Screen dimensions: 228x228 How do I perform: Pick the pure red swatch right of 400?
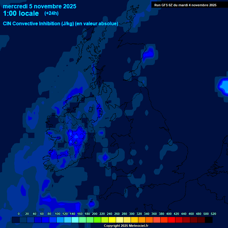(171, 220)
